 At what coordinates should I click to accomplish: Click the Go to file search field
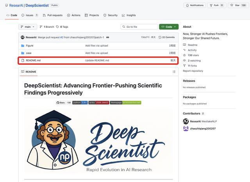[139, 27]
